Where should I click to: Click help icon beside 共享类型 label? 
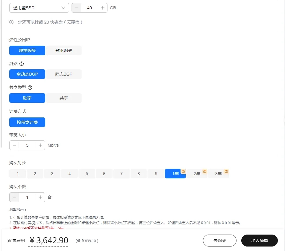coord(30,87)
